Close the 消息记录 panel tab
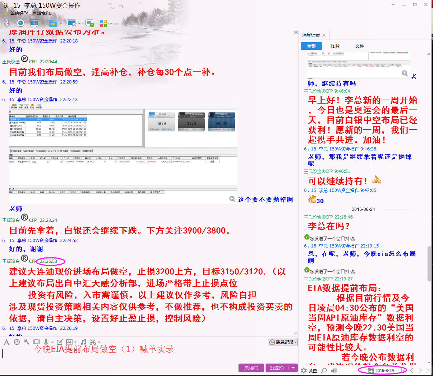The height and width of the screenshot is (376, 433). coord(324,35)
